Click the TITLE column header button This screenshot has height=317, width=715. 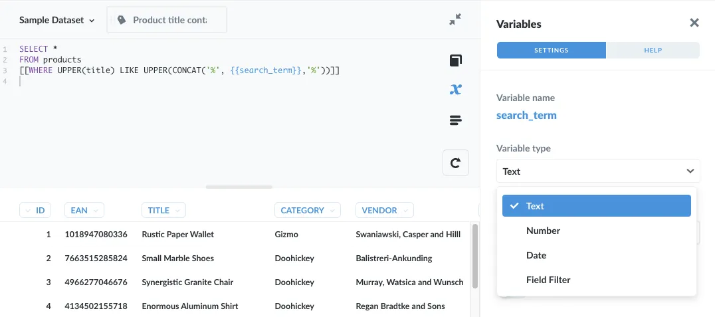pyautogui.click(x=163, y=211)
